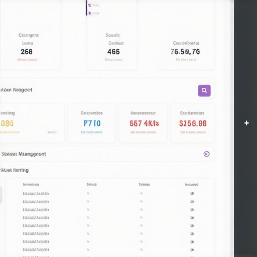Click the white plus icon in dark sidebar
The width and height of the screenshot is (257, 257).
[x=246, y=123]
